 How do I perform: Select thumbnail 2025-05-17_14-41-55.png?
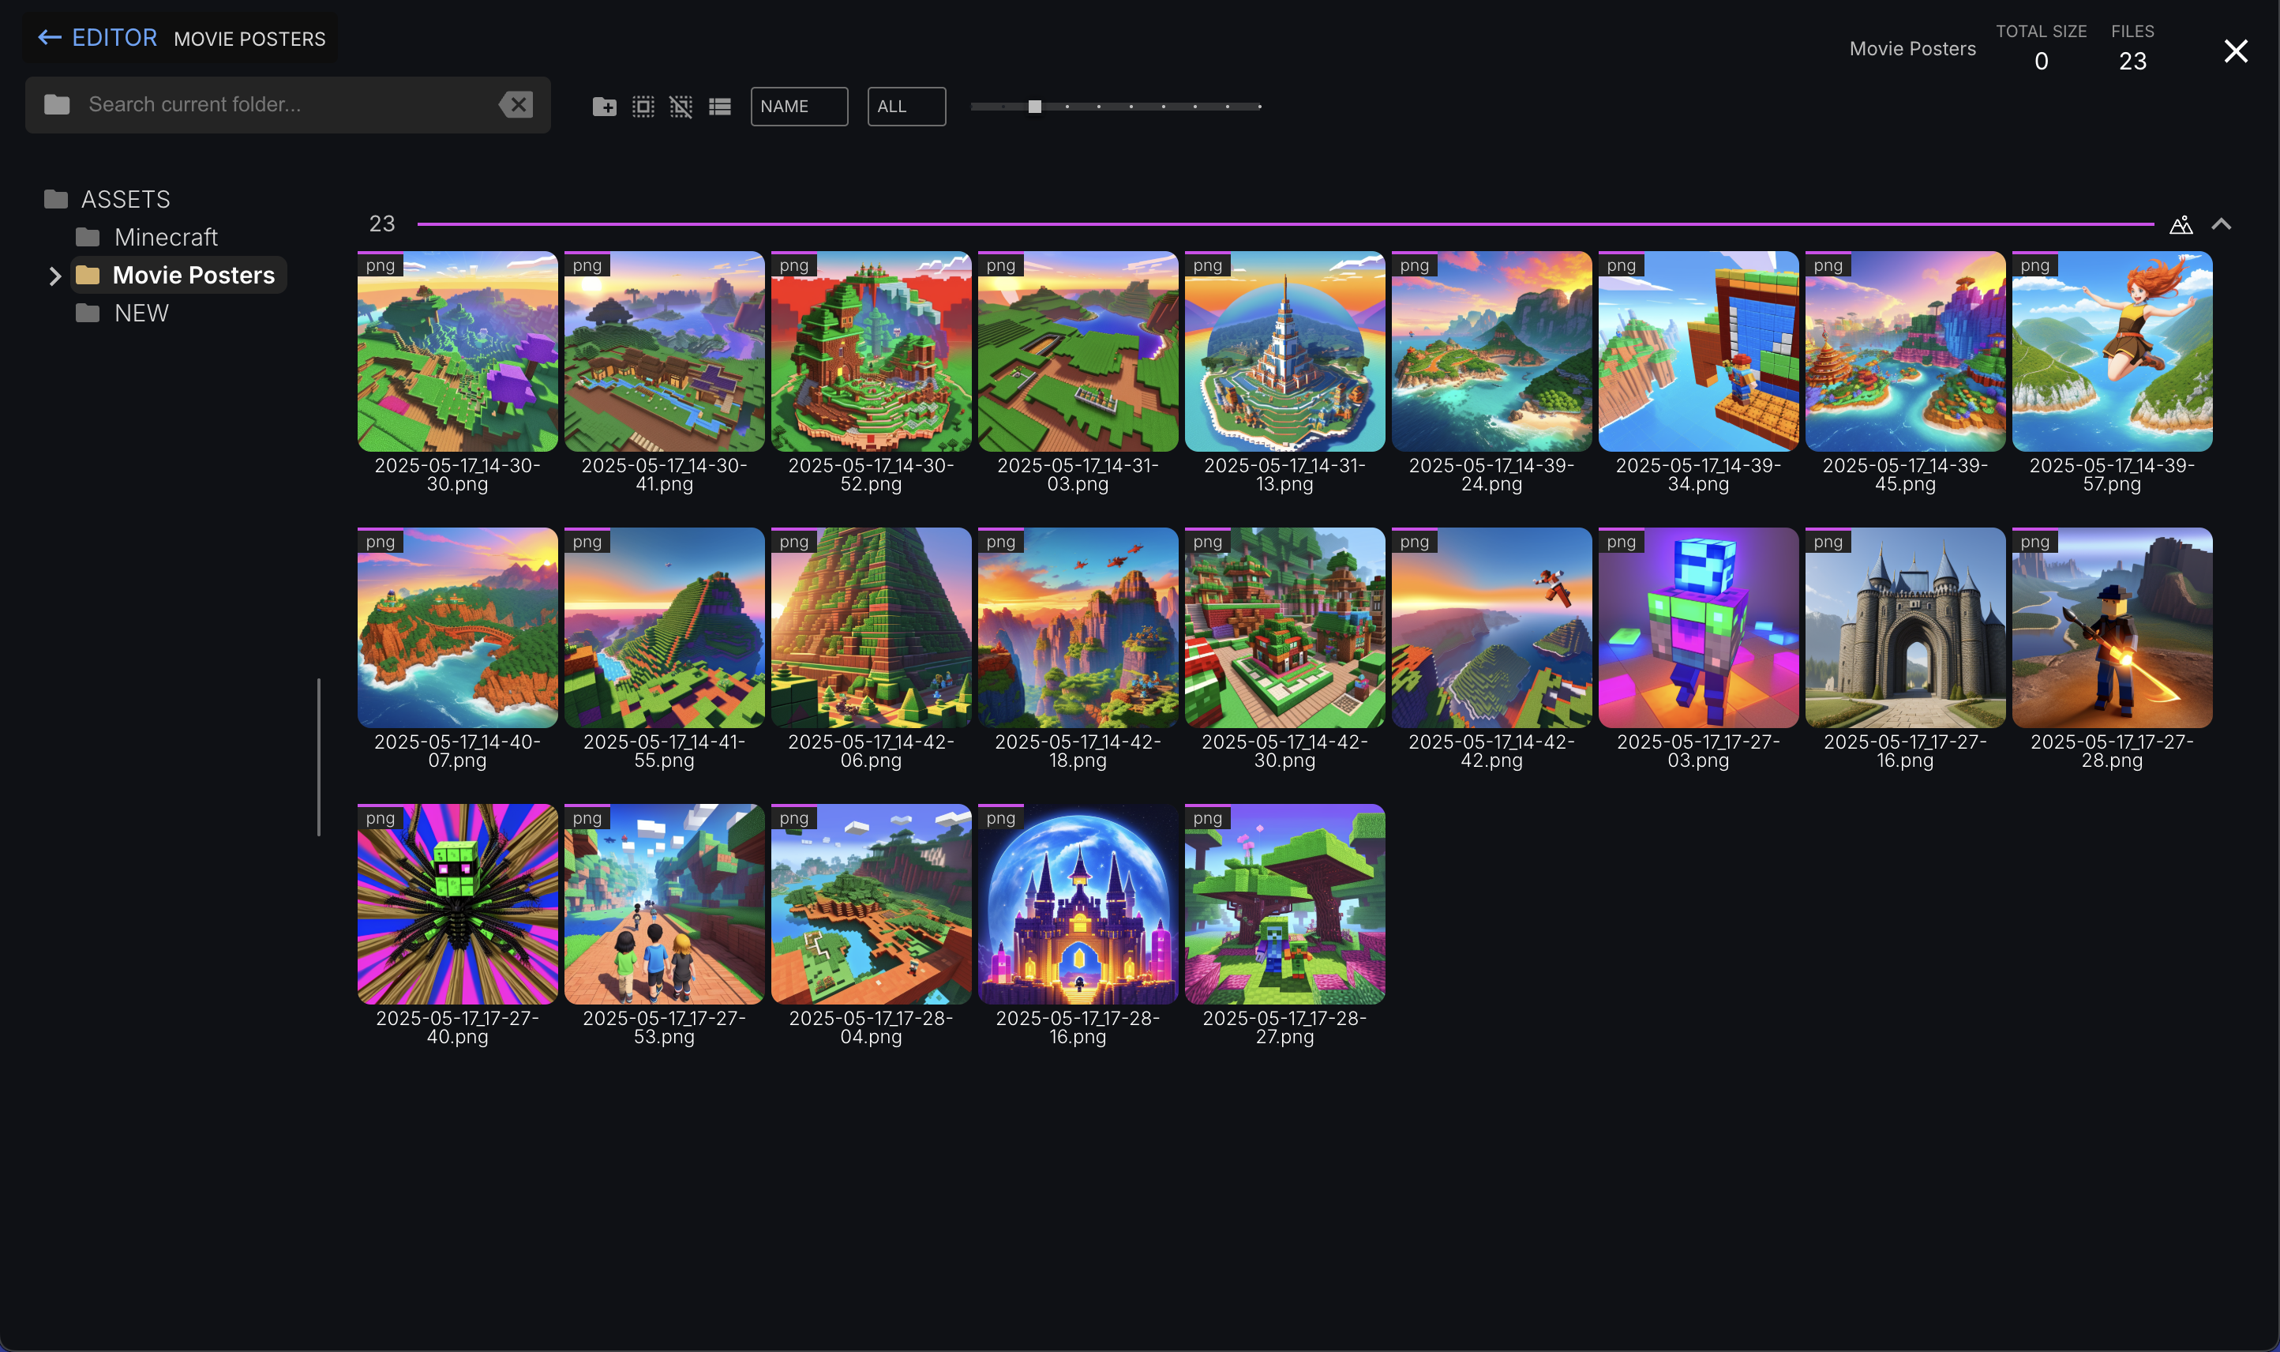(664, 628)
